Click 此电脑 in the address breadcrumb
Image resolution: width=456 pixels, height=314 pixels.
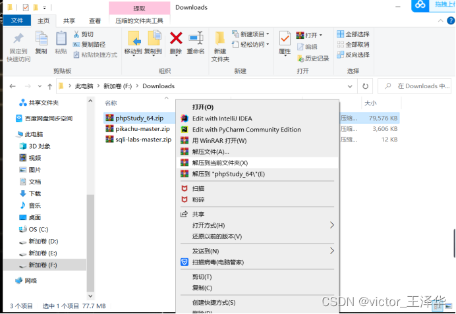pos(84,86)
